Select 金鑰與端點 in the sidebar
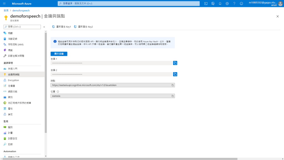The image size is (284, 160). click(22, 74)
